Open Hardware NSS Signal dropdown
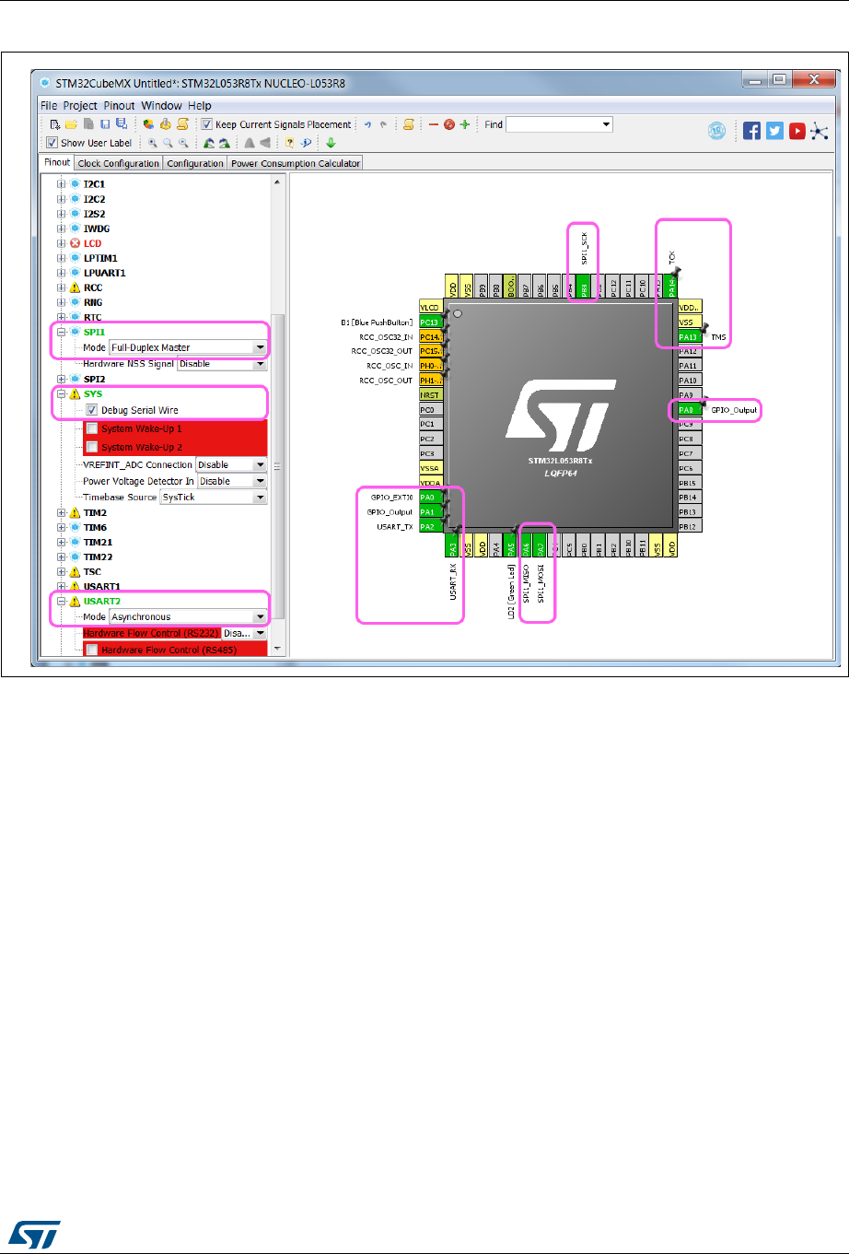This screenshot has height=1254, width=849. tap(222, 364)
